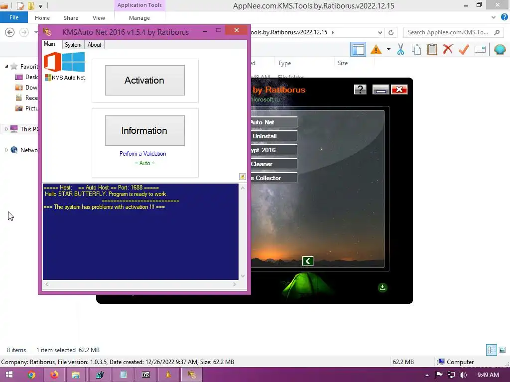The width and height of the screenshot is (510, 382).
Task: Expand the Network tree node
Action: [6, 150]
